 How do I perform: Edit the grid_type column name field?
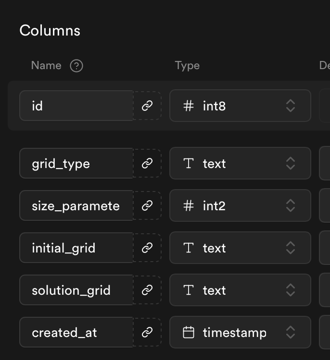pos(76,164)
